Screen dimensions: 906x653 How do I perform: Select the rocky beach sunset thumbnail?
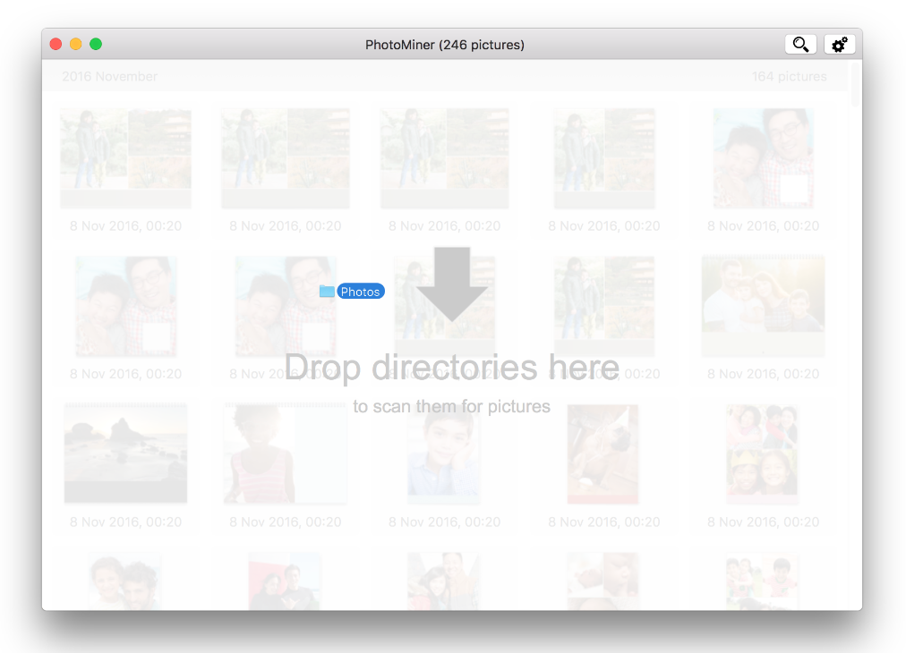[125, 454]
